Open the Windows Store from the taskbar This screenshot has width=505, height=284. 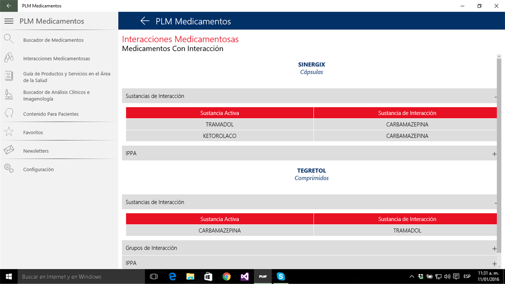pos(208,277)
